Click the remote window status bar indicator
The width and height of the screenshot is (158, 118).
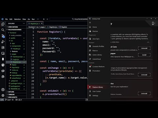pyautogui.click(x=2, y=100)
